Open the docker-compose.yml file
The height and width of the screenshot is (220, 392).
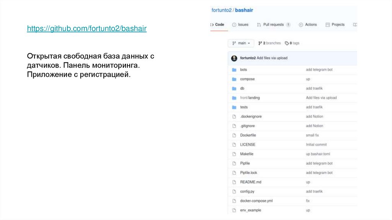pos(256,201)
